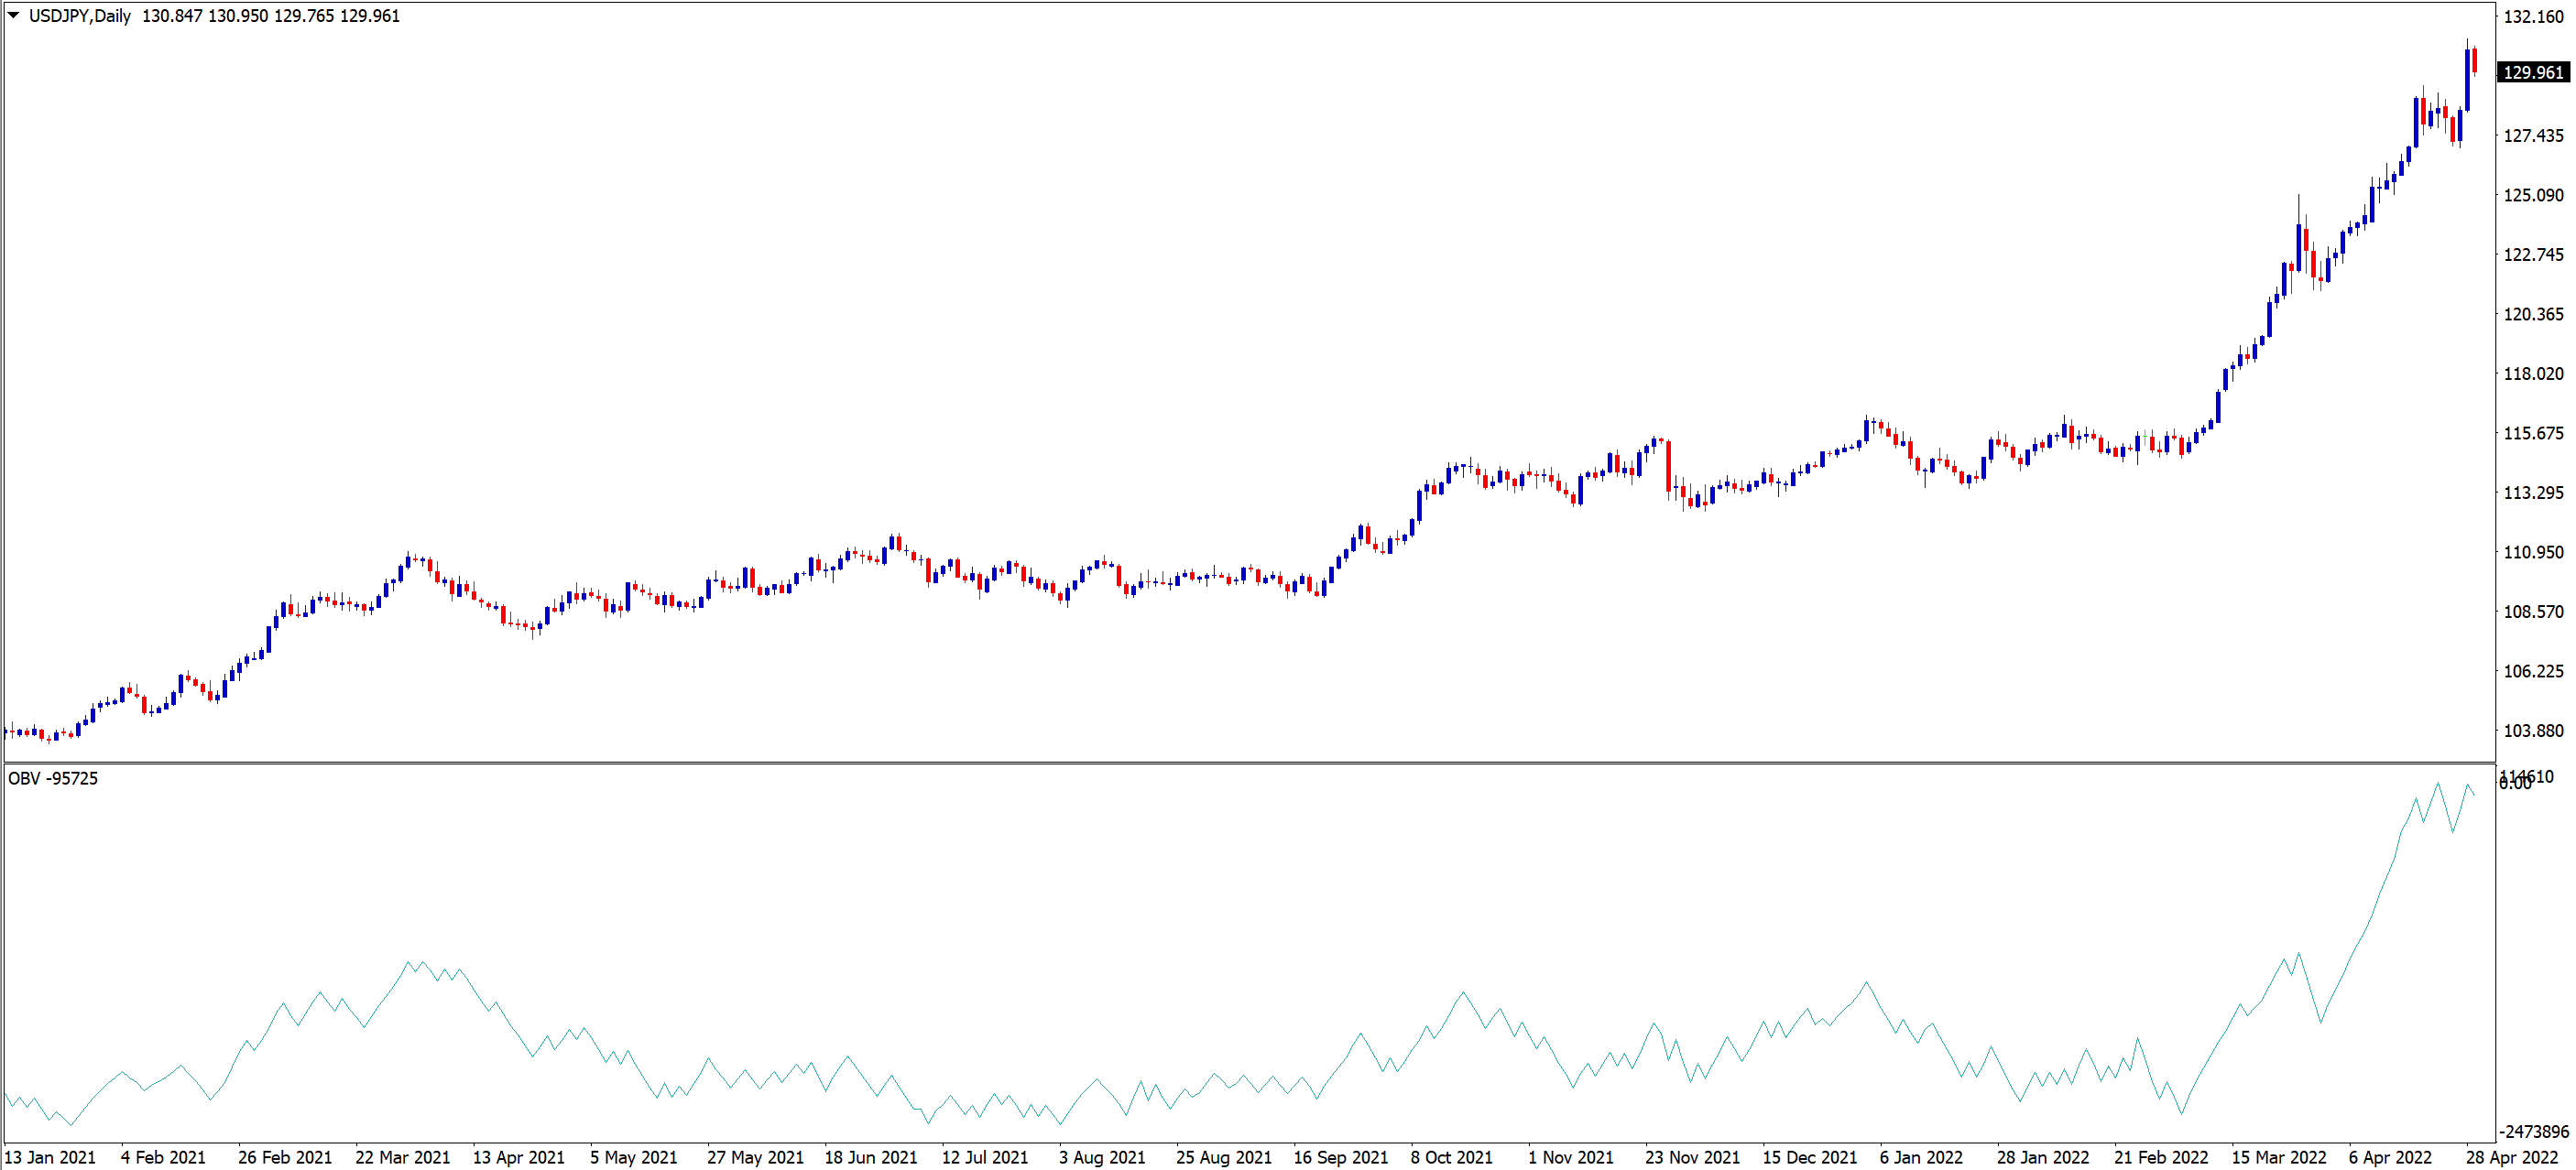2576x1170 pixels.
Task: Click date label 15 Mar 2022
Action: [2279, 1157]
